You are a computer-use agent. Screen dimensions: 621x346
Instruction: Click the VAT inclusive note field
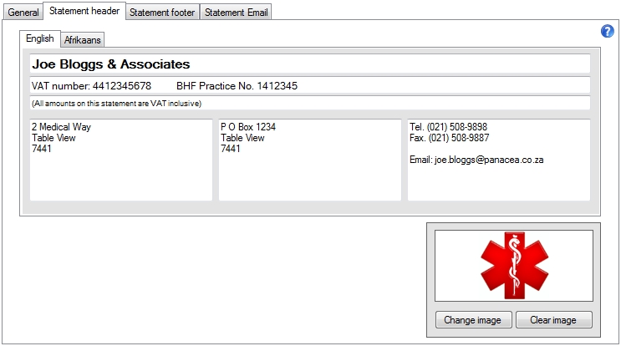pos(116,104)
